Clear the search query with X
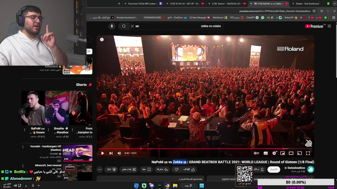Viewport: 337px width, 189px height. (x=132, y=26)
